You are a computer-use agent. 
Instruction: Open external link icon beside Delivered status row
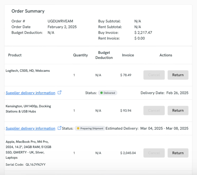click(x=60, y=93)
